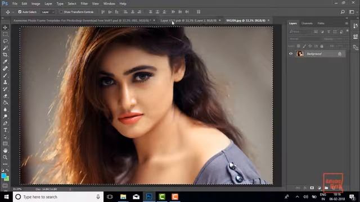Click the Background layer thumbnail
This screenshot has height=202, width=360.
coord(300,54)
